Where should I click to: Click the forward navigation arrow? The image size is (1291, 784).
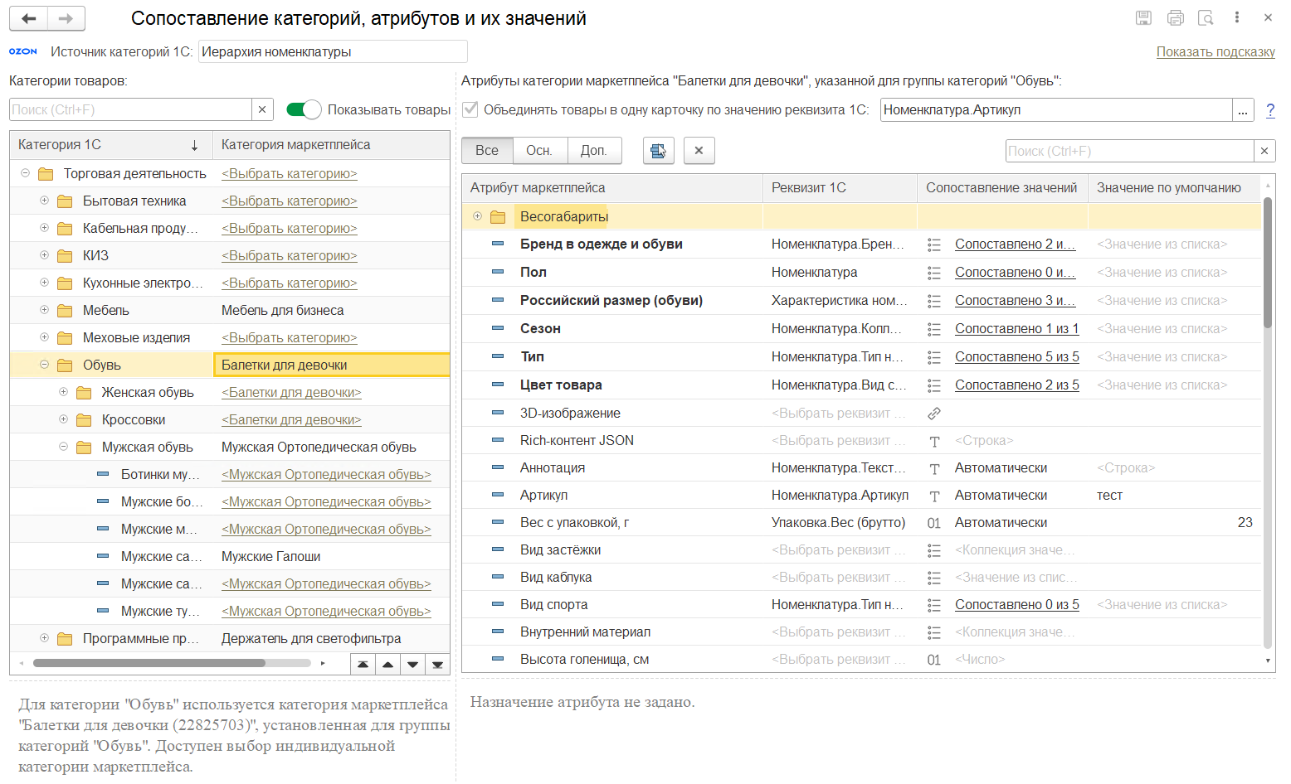tap(66, 18)
